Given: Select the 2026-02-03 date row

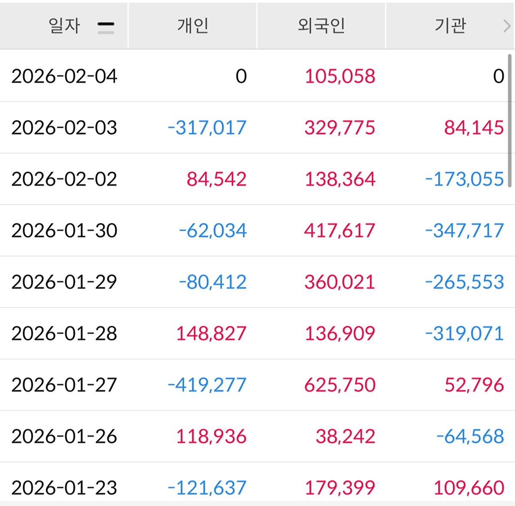Looking at the screenshot, I should 64,128.
